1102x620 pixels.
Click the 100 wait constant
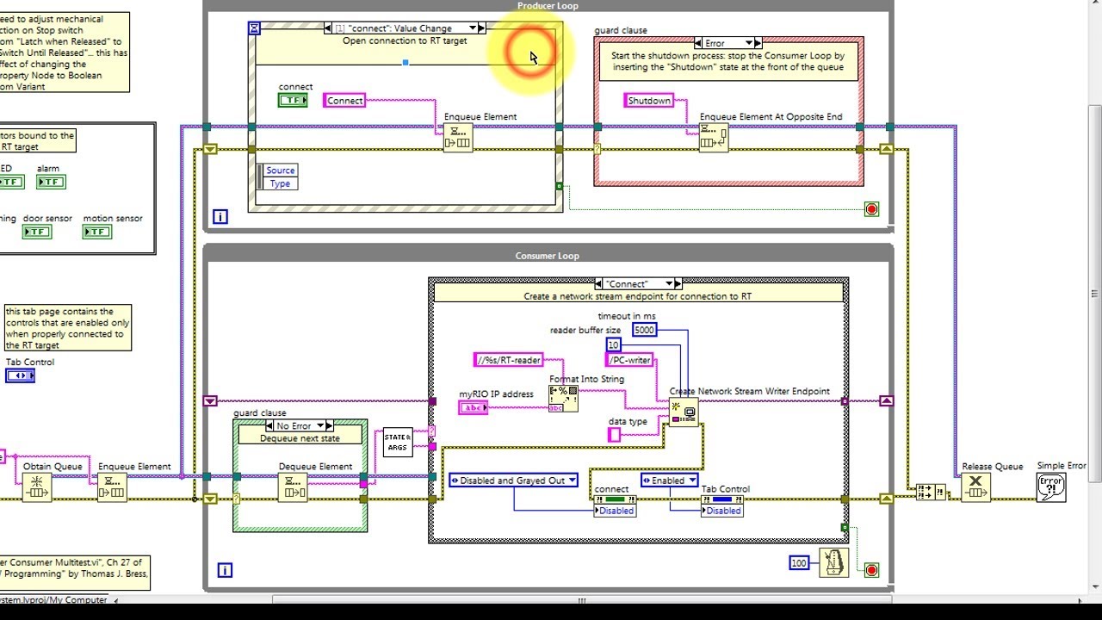coord(799,563)
